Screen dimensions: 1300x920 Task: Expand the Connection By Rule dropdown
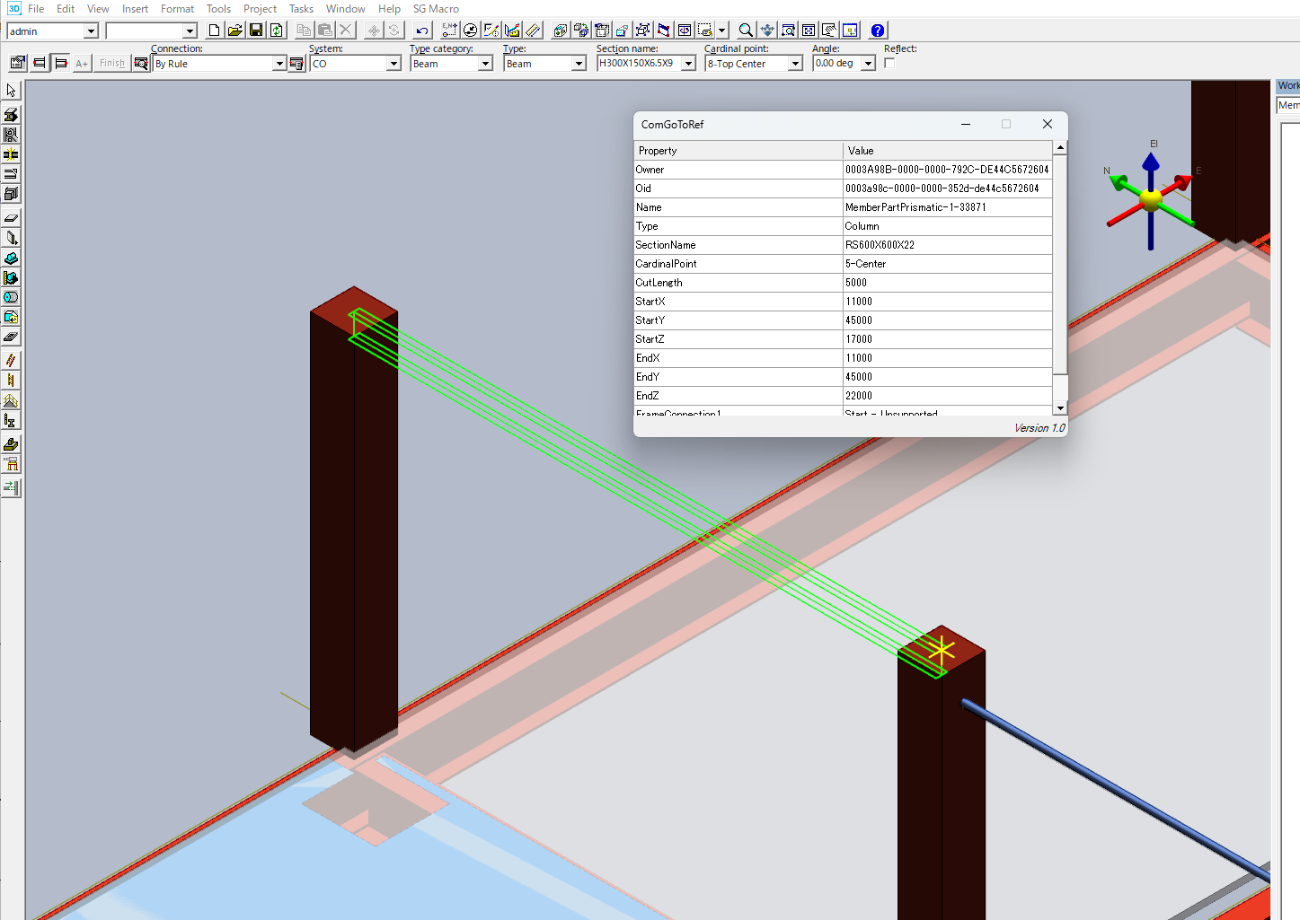pos(279,64)
